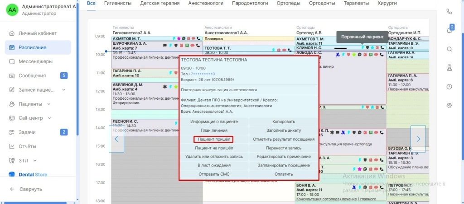Go to next day with right arrow
This screenshot has height=204, width=464.
[418, 139]
